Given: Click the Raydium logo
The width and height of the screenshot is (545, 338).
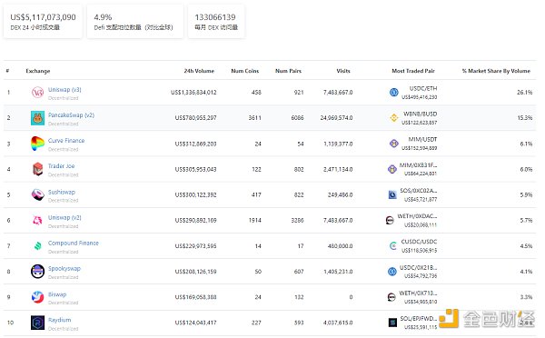Looking at the screenshot, I should tap(37, 323).
